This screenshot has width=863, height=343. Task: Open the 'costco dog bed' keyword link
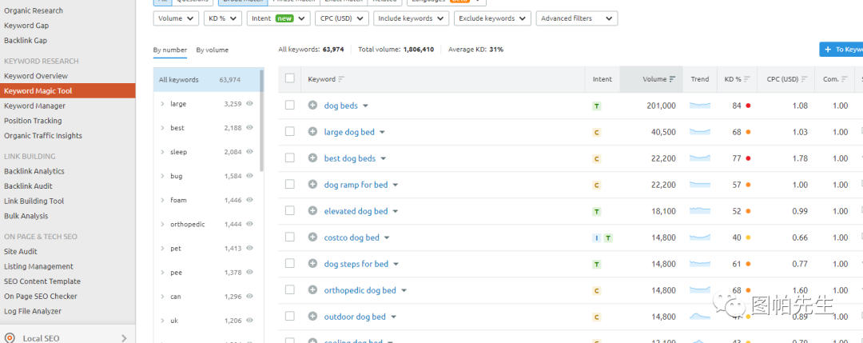coord(352,237)
